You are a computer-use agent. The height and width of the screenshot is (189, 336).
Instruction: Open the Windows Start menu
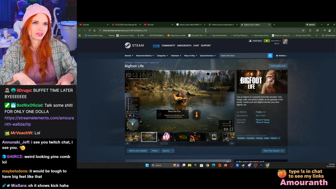coord(147,165)
